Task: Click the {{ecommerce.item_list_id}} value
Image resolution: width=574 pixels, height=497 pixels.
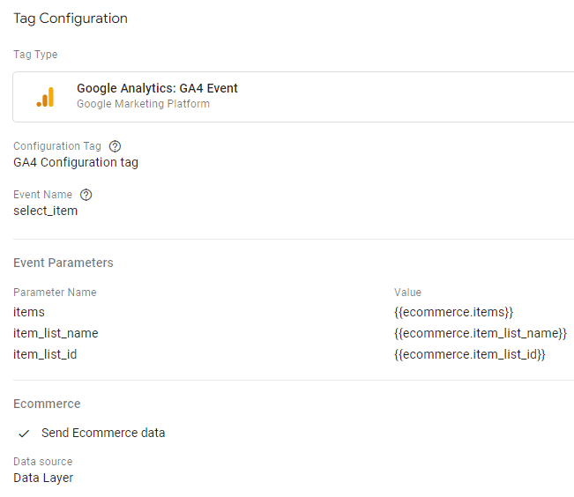Action: point(470,354)
